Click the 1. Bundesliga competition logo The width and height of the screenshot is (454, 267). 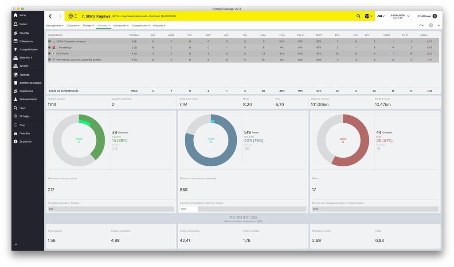[54, 47]
